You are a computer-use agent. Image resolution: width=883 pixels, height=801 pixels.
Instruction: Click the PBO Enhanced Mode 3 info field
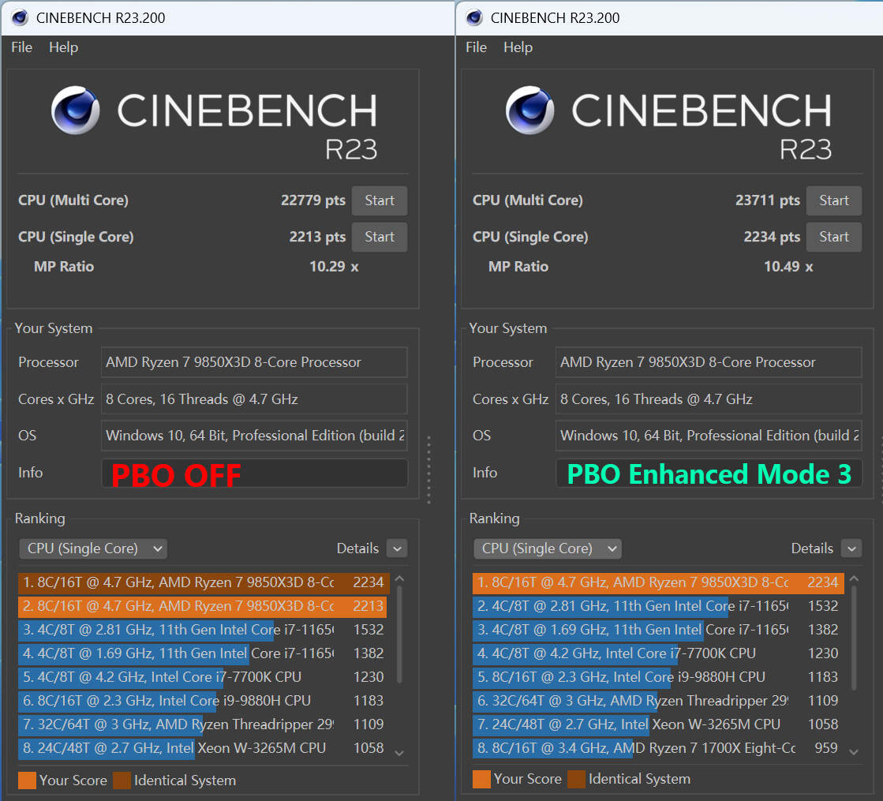709,473
